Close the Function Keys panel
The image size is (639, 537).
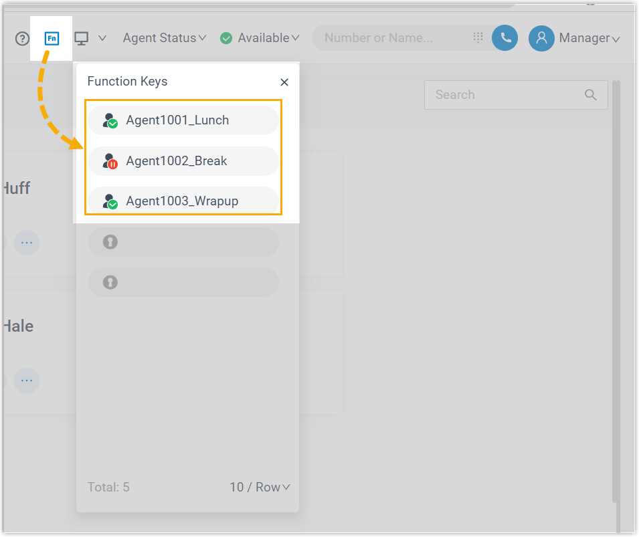point(284,82)
